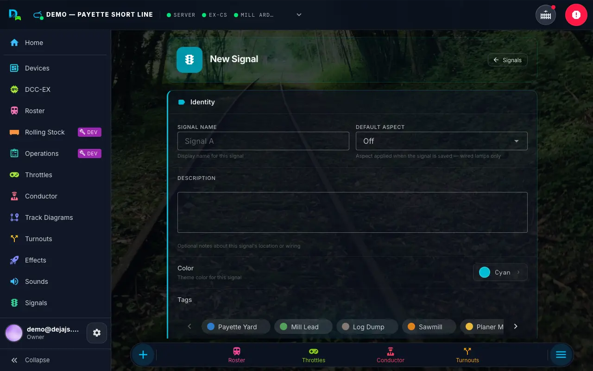
Task: Click the demo@dejajs user account name
Action: point(53,329)
